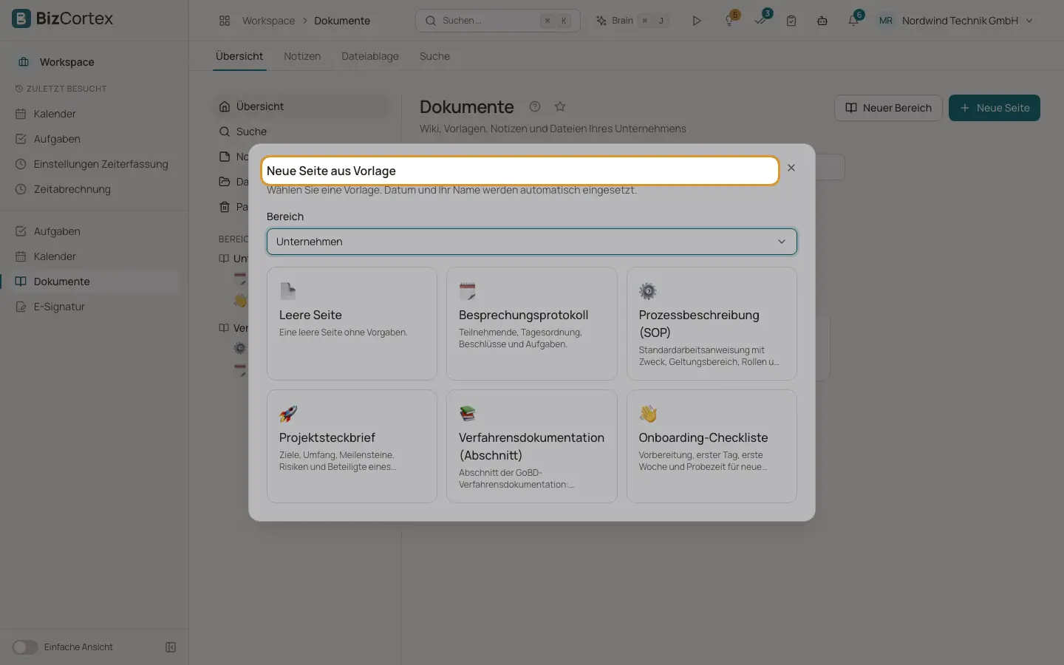Toggle the Einfache Ansicht switch
Image resolution: width=1064 pixels, height=665 pixels.
[25, 647]
